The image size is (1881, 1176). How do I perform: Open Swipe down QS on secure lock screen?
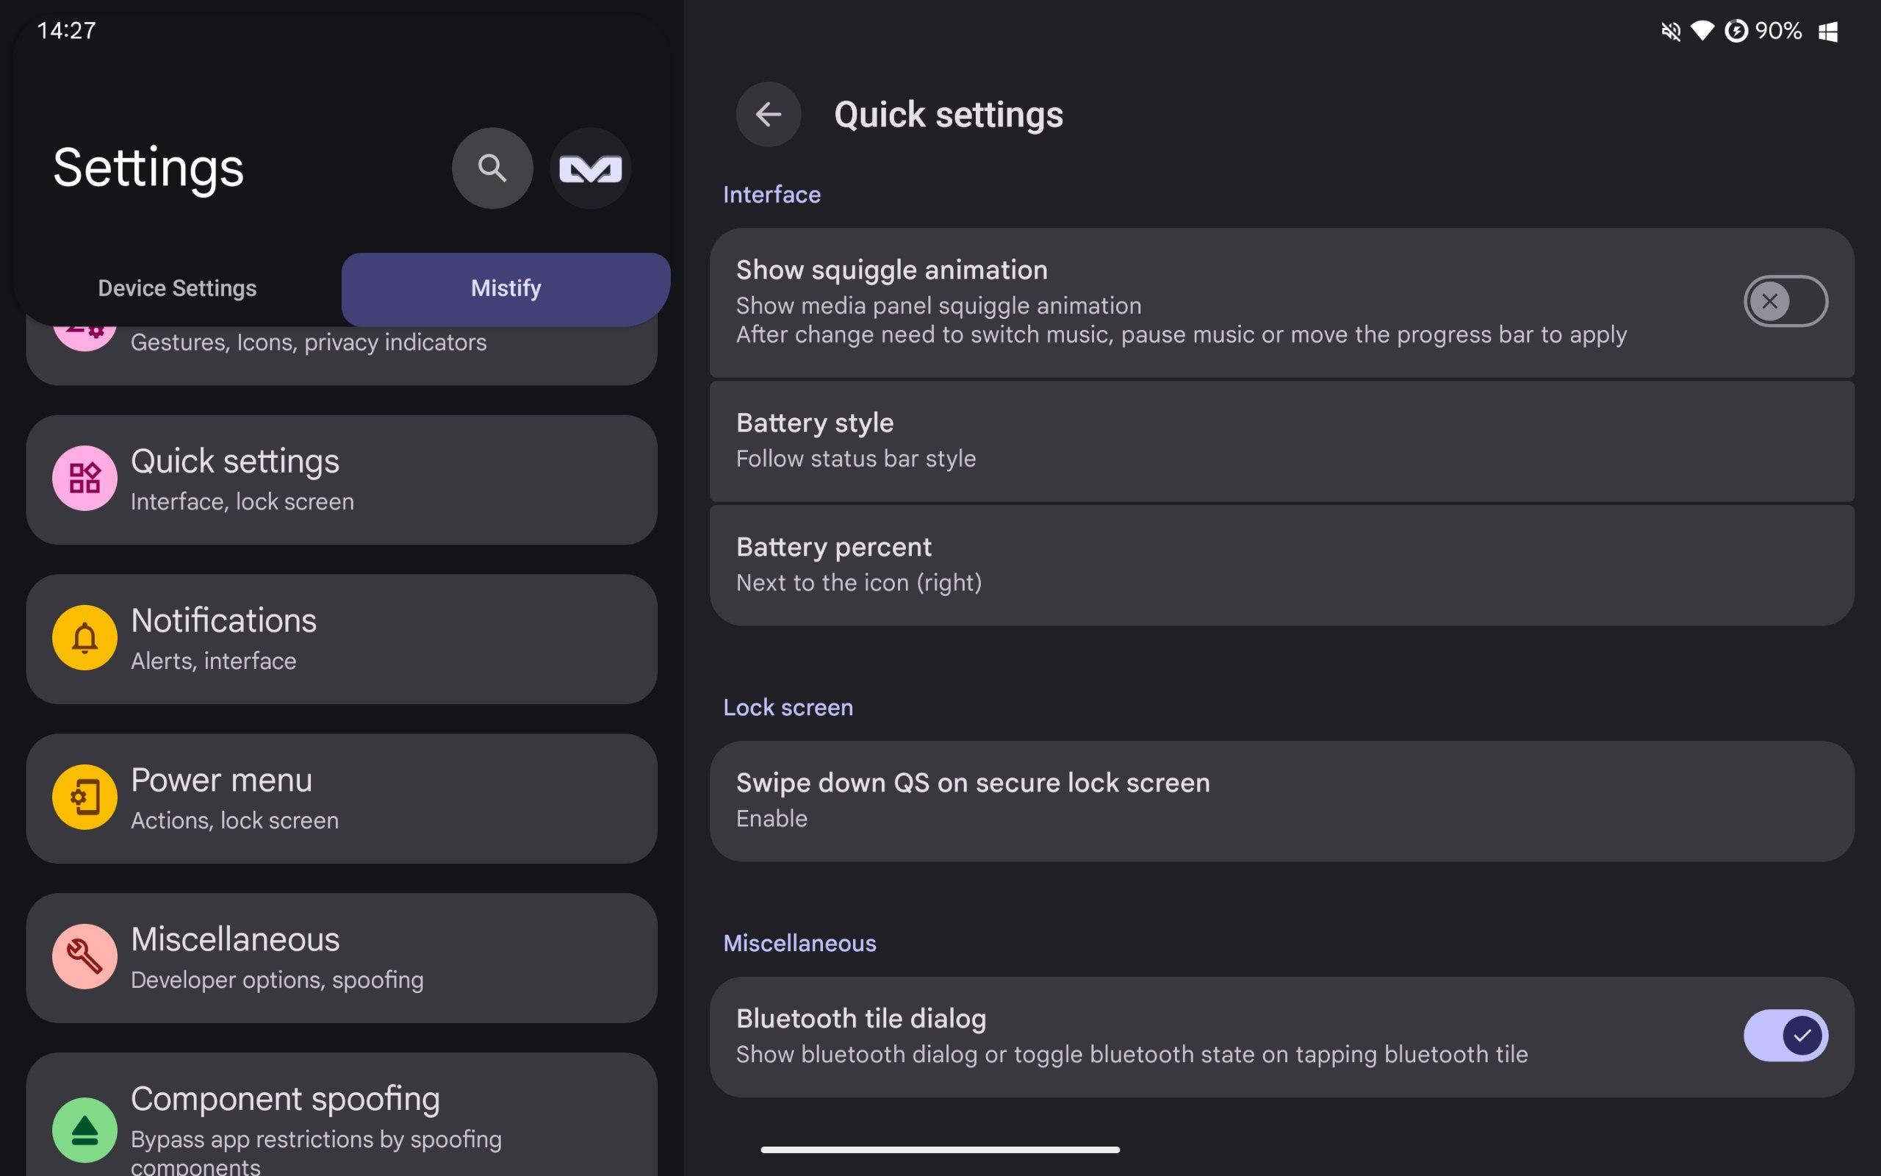click(1281, 800)
